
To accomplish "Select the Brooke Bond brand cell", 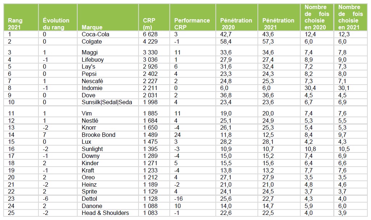I will (99, 135).
